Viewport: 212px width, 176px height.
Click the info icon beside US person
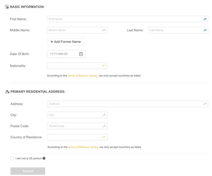pos(44,158)
